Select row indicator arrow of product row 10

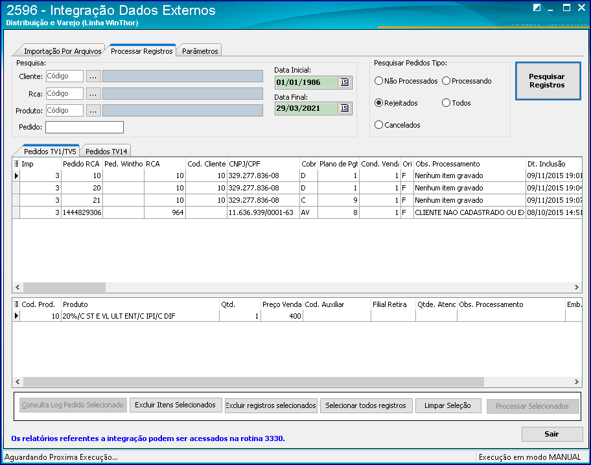tap(16, 316)
